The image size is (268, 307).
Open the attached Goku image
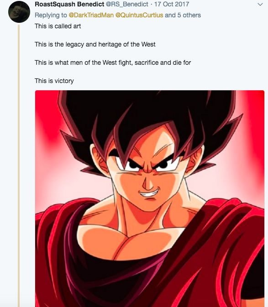150,198
